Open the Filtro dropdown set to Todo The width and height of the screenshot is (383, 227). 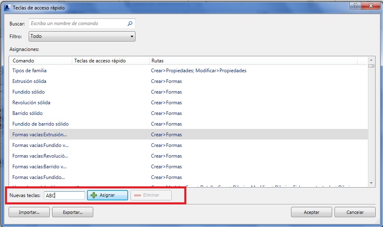point(82,37)
